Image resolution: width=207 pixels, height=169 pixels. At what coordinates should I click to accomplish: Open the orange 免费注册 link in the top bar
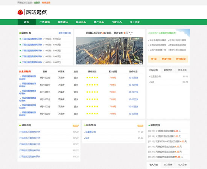click(46, 3)
